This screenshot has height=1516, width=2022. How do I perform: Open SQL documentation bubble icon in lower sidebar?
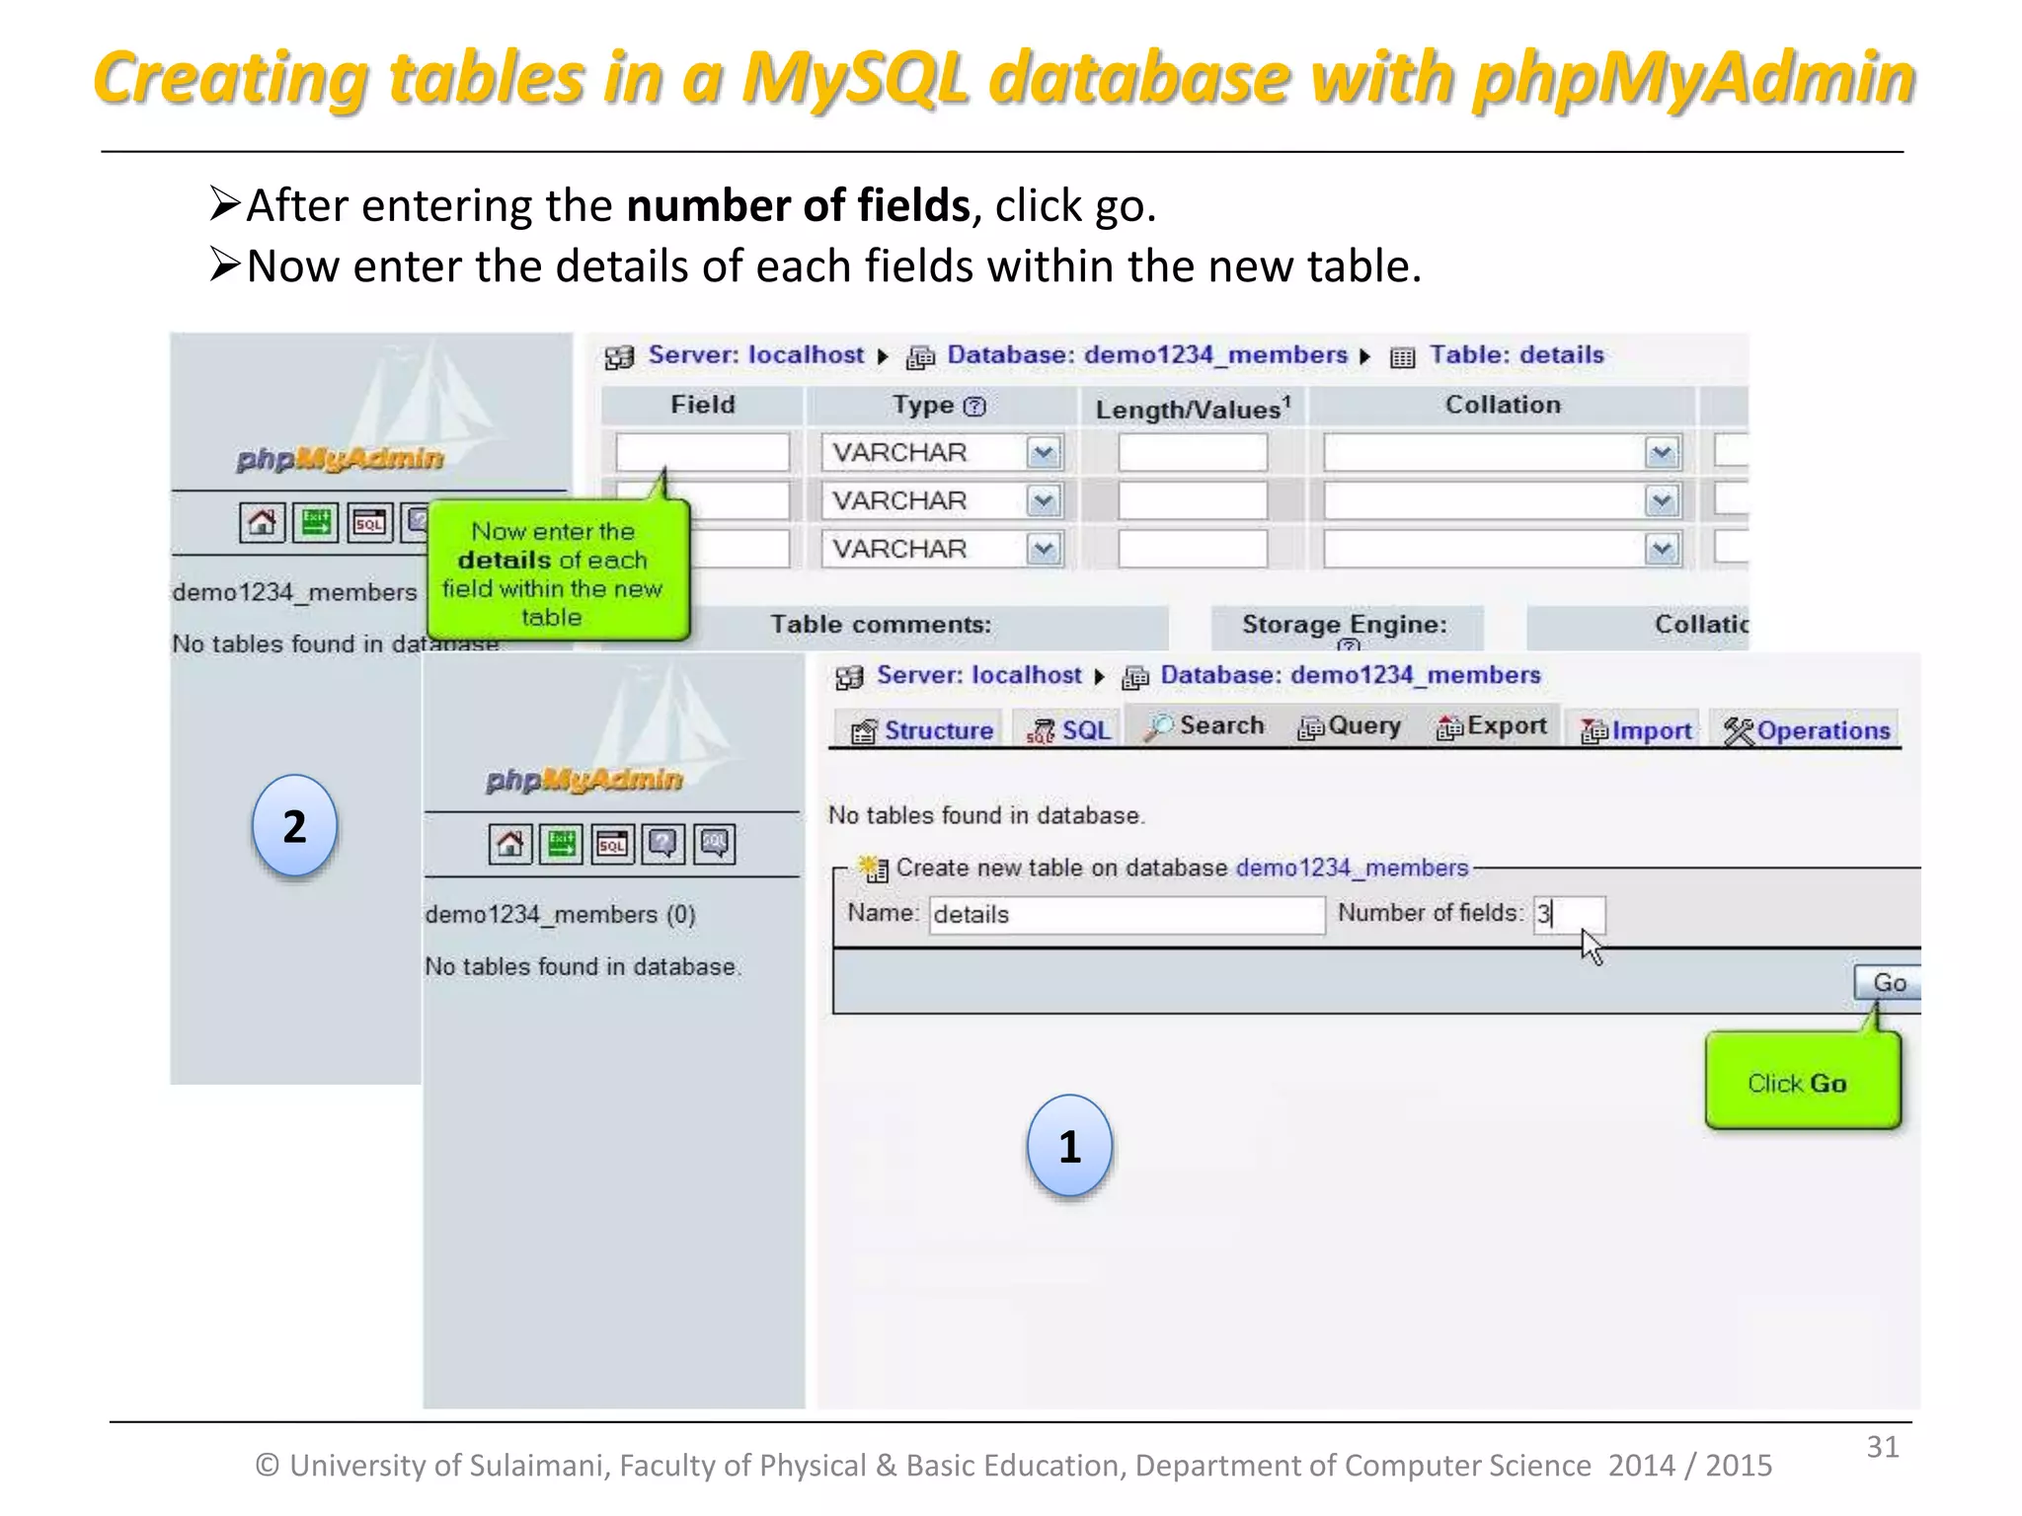click(x=715, y=844)
